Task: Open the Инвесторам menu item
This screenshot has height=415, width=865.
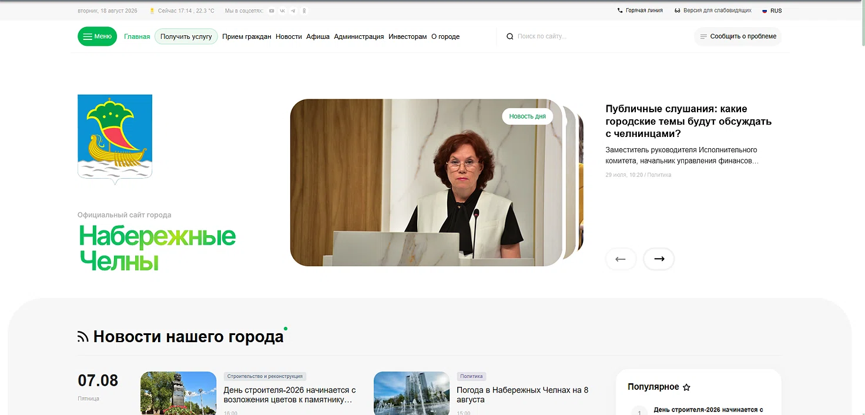Action: pyautogui.click(x=408, y=36)
